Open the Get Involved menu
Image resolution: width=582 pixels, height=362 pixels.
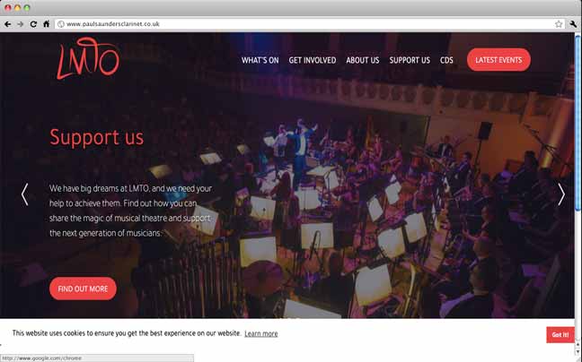tap(313, 60)
